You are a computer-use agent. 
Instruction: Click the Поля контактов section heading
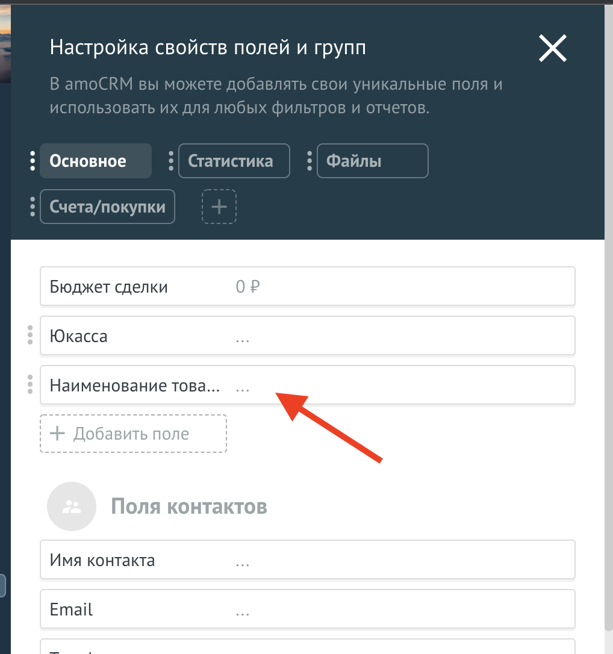click(188, 506)
